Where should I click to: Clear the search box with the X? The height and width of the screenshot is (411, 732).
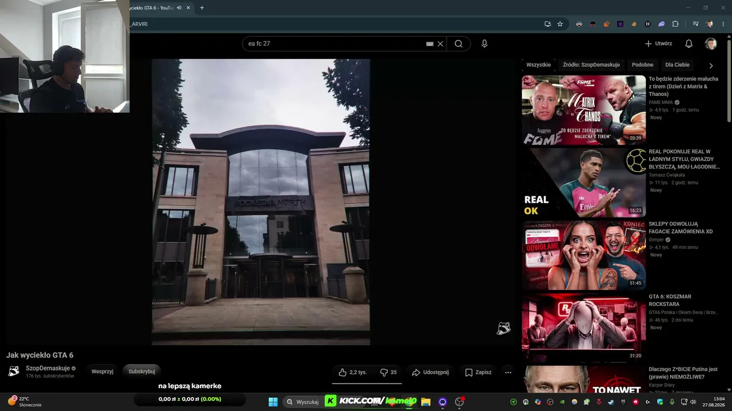point(440,44)
